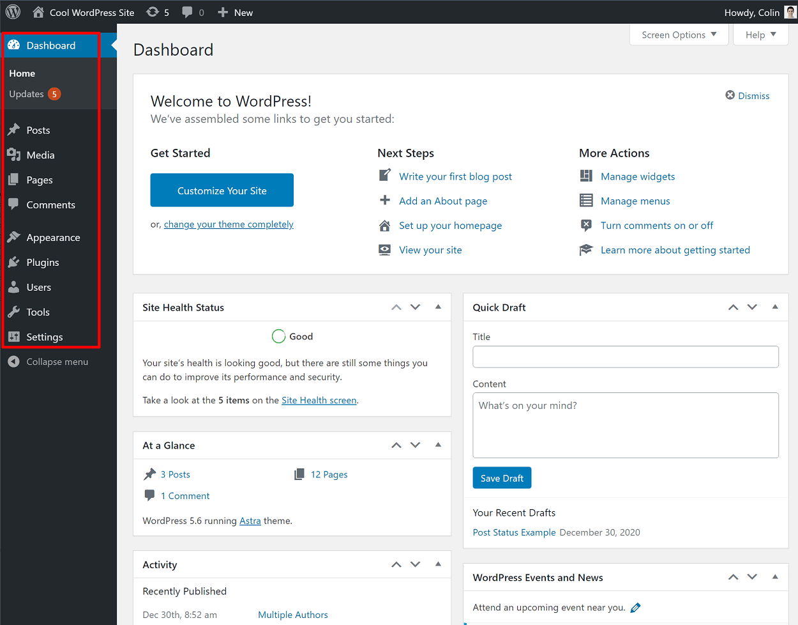Open the Screen Options dropdown
This screenshot has height=625, width=798.
coord(679,35)
